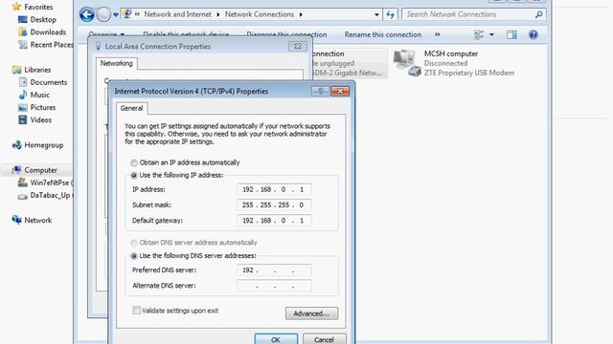The image size is (613, 344).
Task: Select Use the following IP address
Action: [134, 176]
